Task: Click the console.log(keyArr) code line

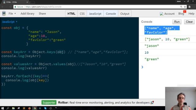Action: click(x=21, y=56)
